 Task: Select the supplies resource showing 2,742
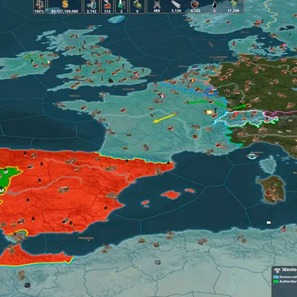(91, 7)
